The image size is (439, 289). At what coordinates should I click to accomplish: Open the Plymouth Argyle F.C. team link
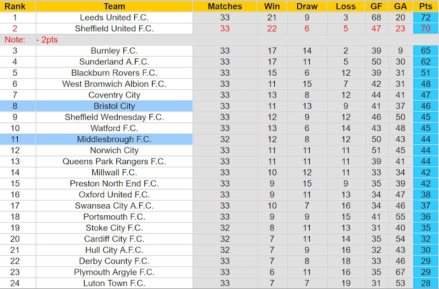coord(114,272)
